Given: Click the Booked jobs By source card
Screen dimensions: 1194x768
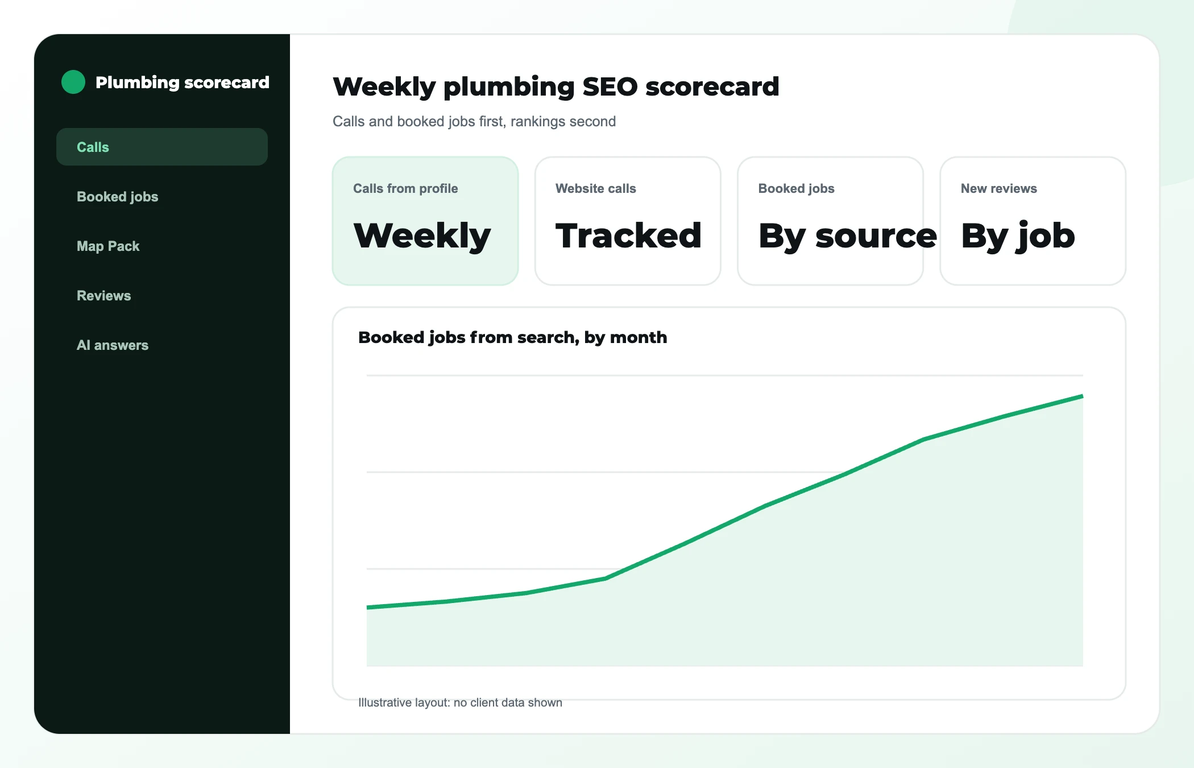Looking at the screenshot, I should coord(830,221).
